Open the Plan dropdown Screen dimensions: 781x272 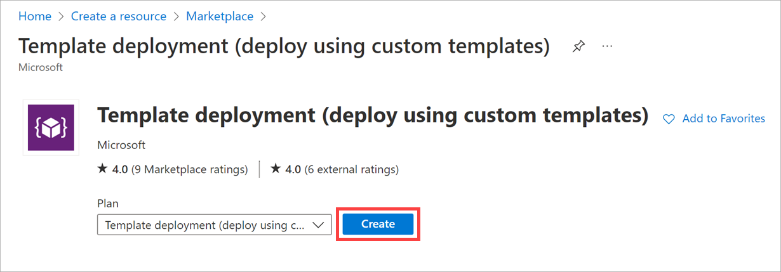pyautogui.click(x=215, y=224)
